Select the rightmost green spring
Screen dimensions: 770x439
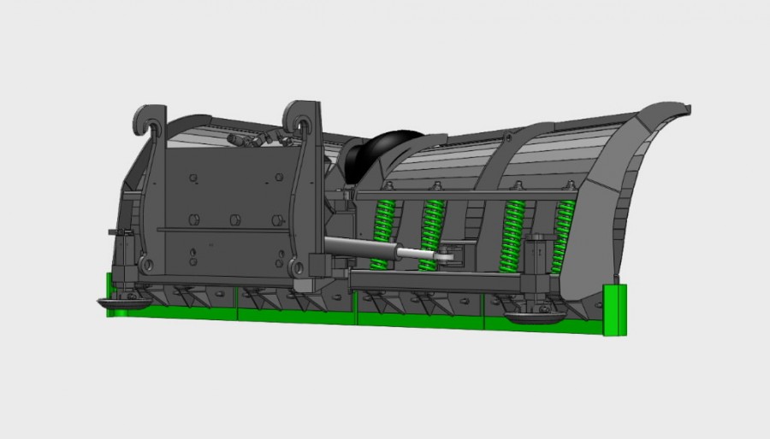563,231
